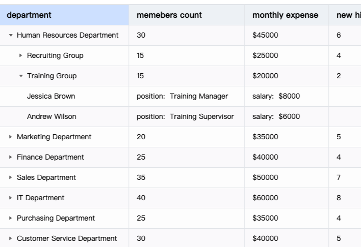Click the salary $8000 cell
361x247 pixels.
287,96
